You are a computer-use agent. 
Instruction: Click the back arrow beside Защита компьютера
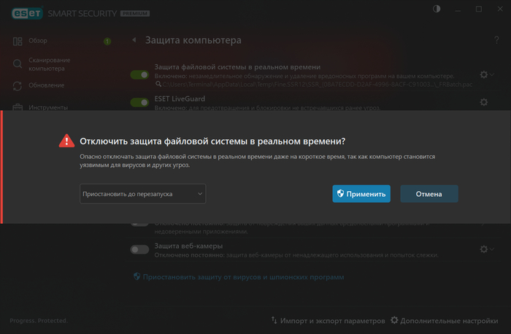point(134,40)
